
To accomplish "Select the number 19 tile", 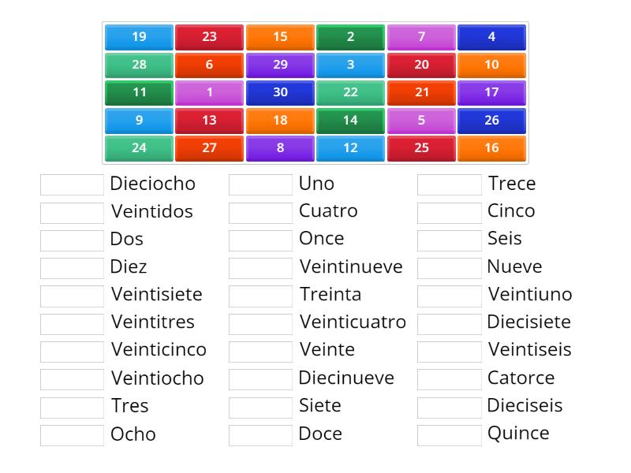I will pos(138,36).
